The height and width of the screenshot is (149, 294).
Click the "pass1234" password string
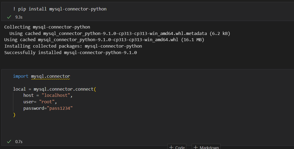[60, 108]
